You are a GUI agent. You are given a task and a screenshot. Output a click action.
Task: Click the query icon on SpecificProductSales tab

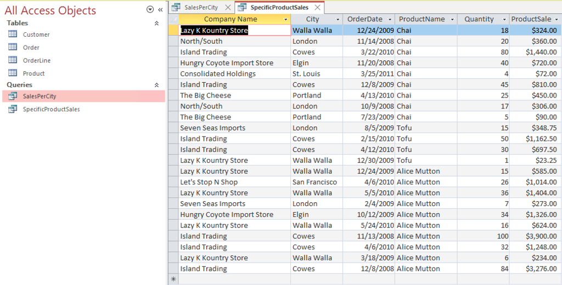[242, 7]
